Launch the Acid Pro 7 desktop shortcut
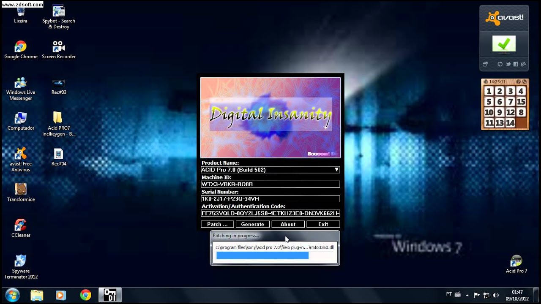The image size is (541, 304). pyautogui.click(x=516, y=264)
